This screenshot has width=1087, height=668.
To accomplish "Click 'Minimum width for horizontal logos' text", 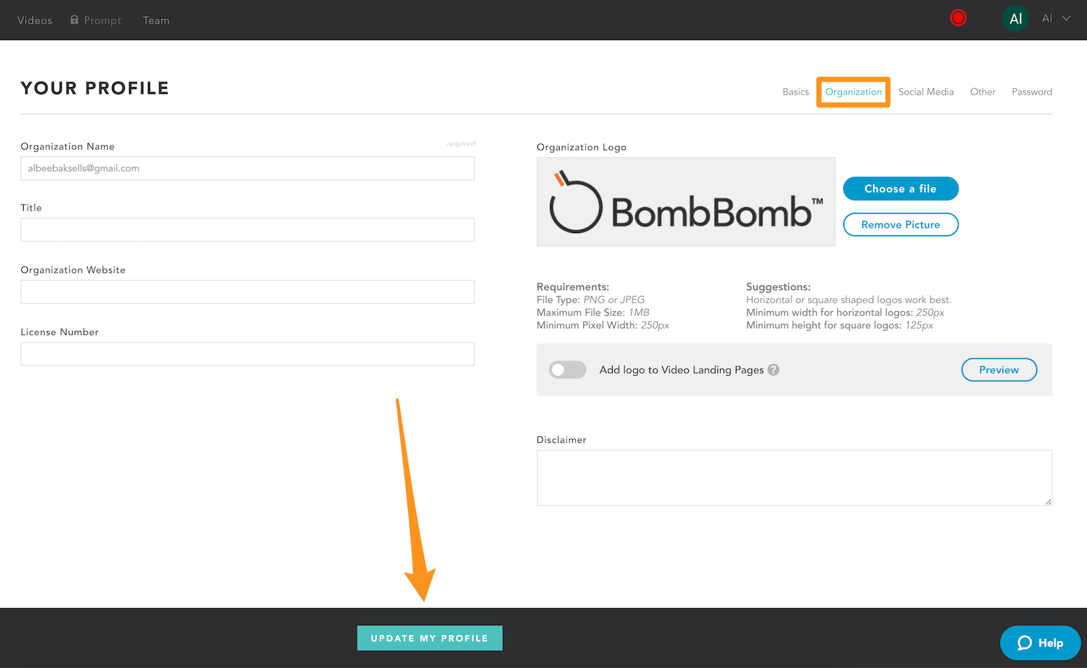I will (845, 313).
